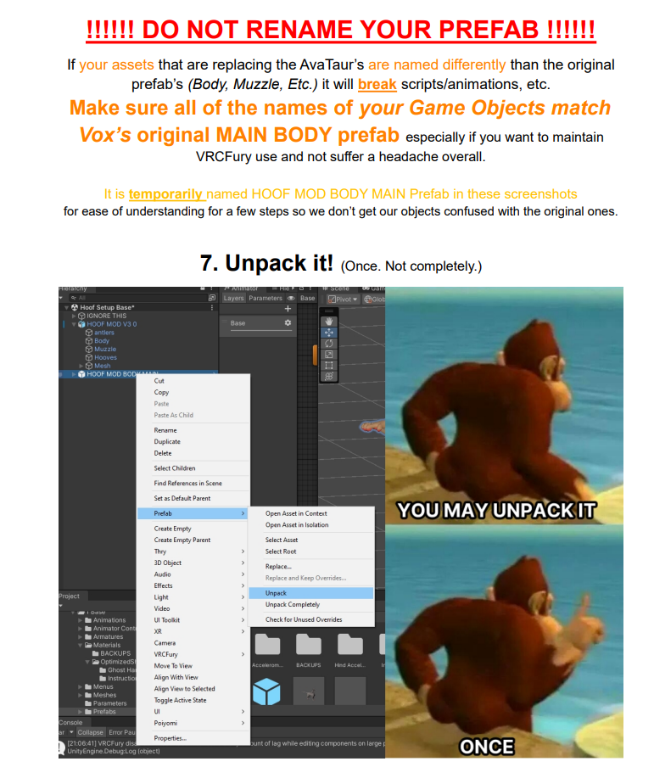Expand the IGNORE THIS object
The image size is (654, 767).
click(75, 316)
